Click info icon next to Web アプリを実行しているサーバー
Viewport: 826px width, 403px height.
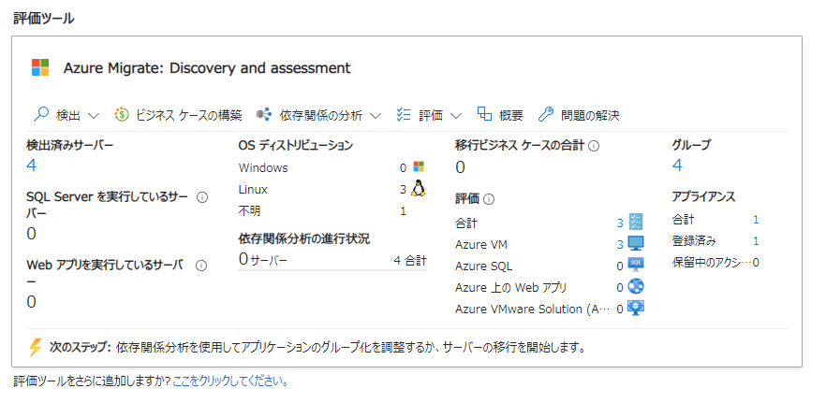(x=200, y=266)
